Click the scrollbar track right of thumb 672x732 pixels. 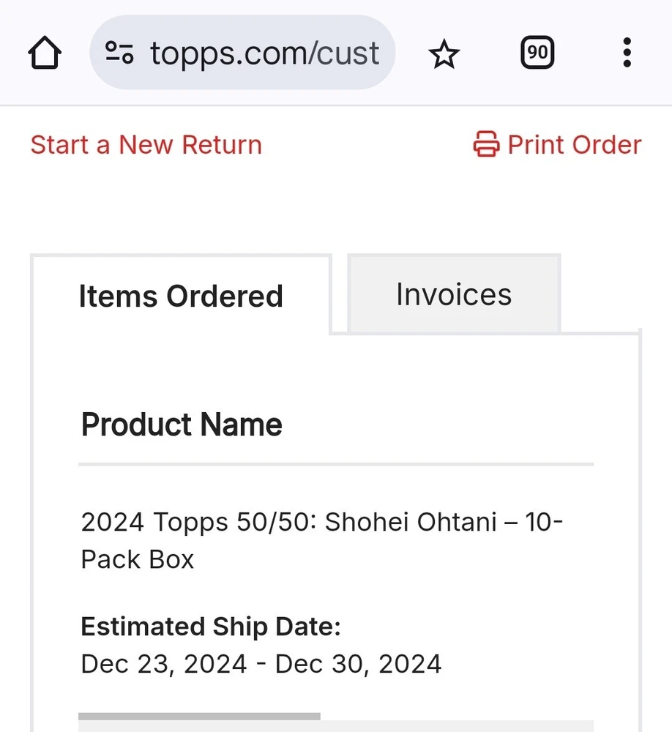point(454,716)
